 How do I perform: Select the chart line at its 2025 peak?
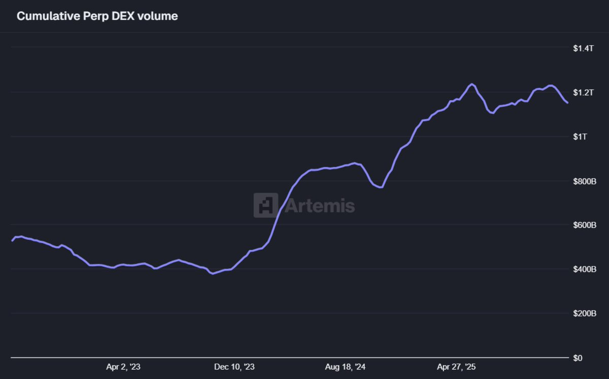click(x=472, y=84)
